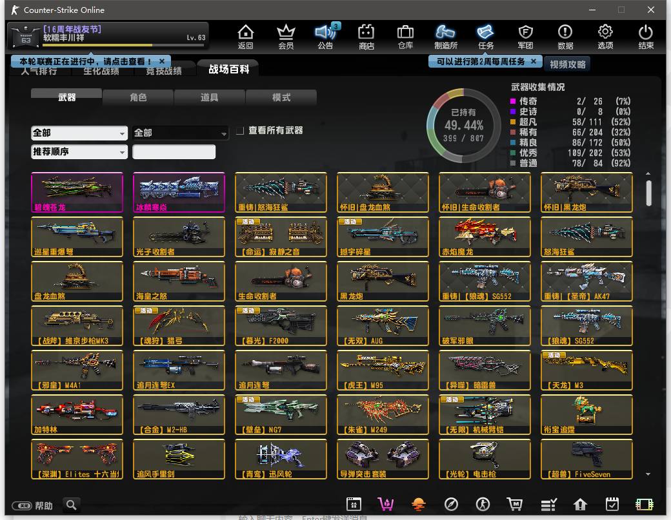The image size is (671, 520).
Task: Open the 仓库 inventory icon
Action: coord(405,36)
